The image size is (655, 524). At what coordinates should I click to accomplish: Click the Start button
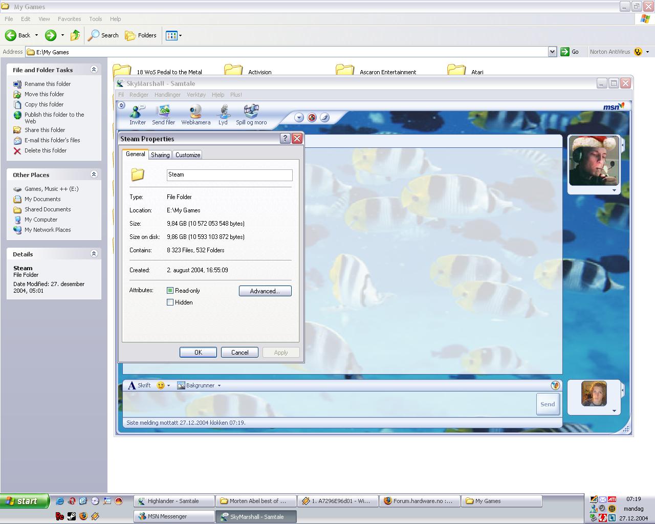pyautogui.click(x=25, y=501)
